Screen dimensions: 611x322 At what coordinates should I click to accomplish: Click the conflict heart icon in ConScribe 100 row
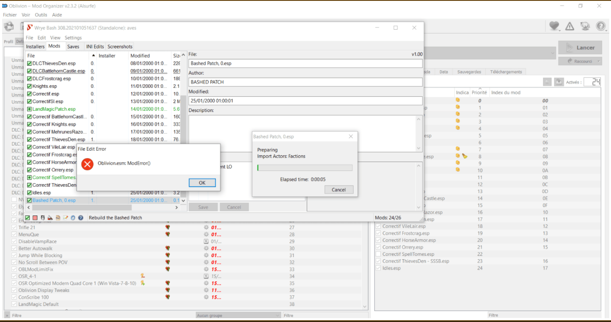click(x=168, y=297)
